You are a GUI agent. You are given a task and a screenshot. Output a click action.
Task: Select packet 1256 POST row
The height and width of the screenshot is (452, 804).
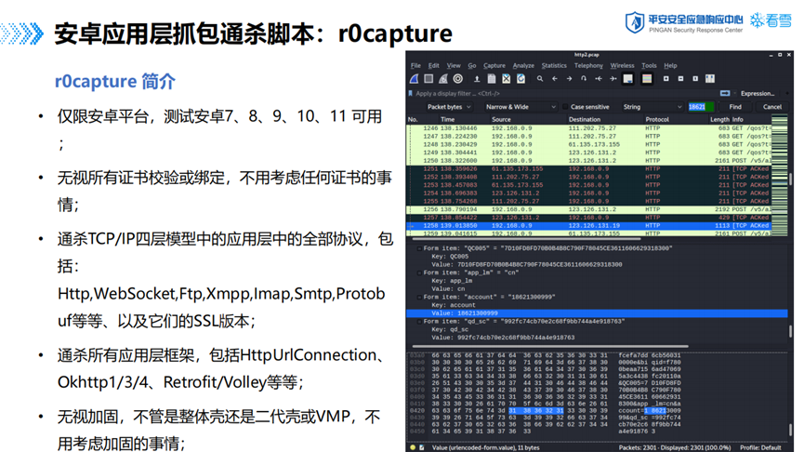click(x=588, y=209)
